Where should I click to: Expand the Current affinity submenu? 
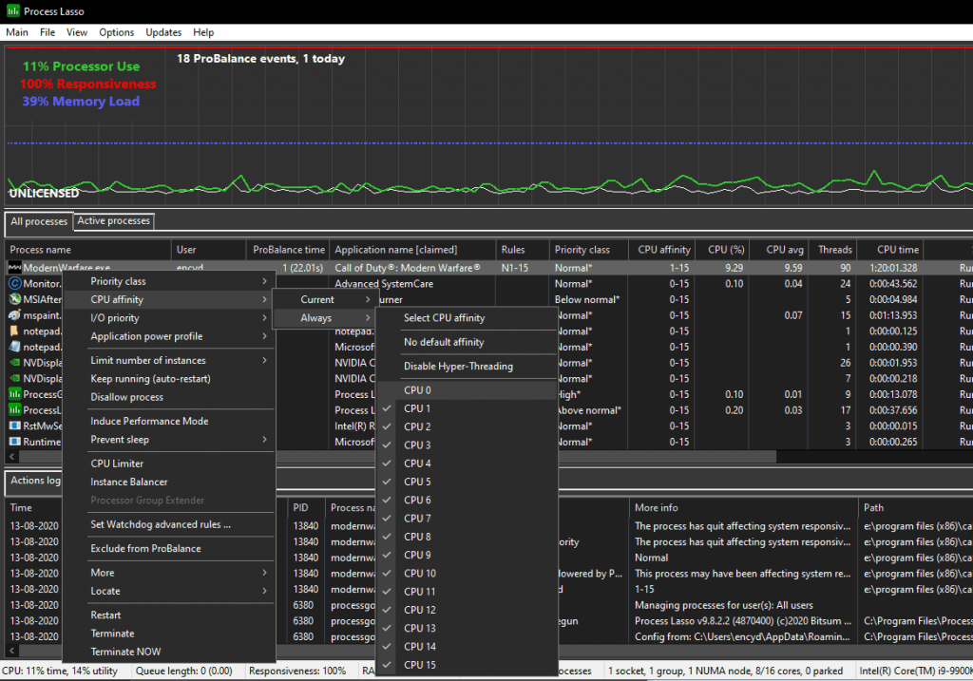tap(325, 299)
